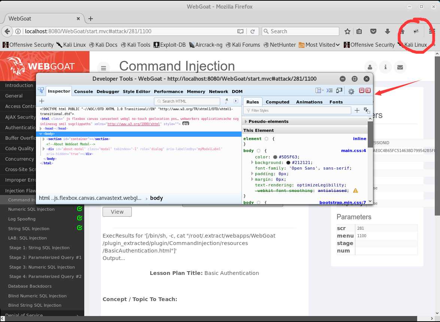The image size is (440, 322).
Task: Toggle the split console icon
Action: [x=330, y=90]
